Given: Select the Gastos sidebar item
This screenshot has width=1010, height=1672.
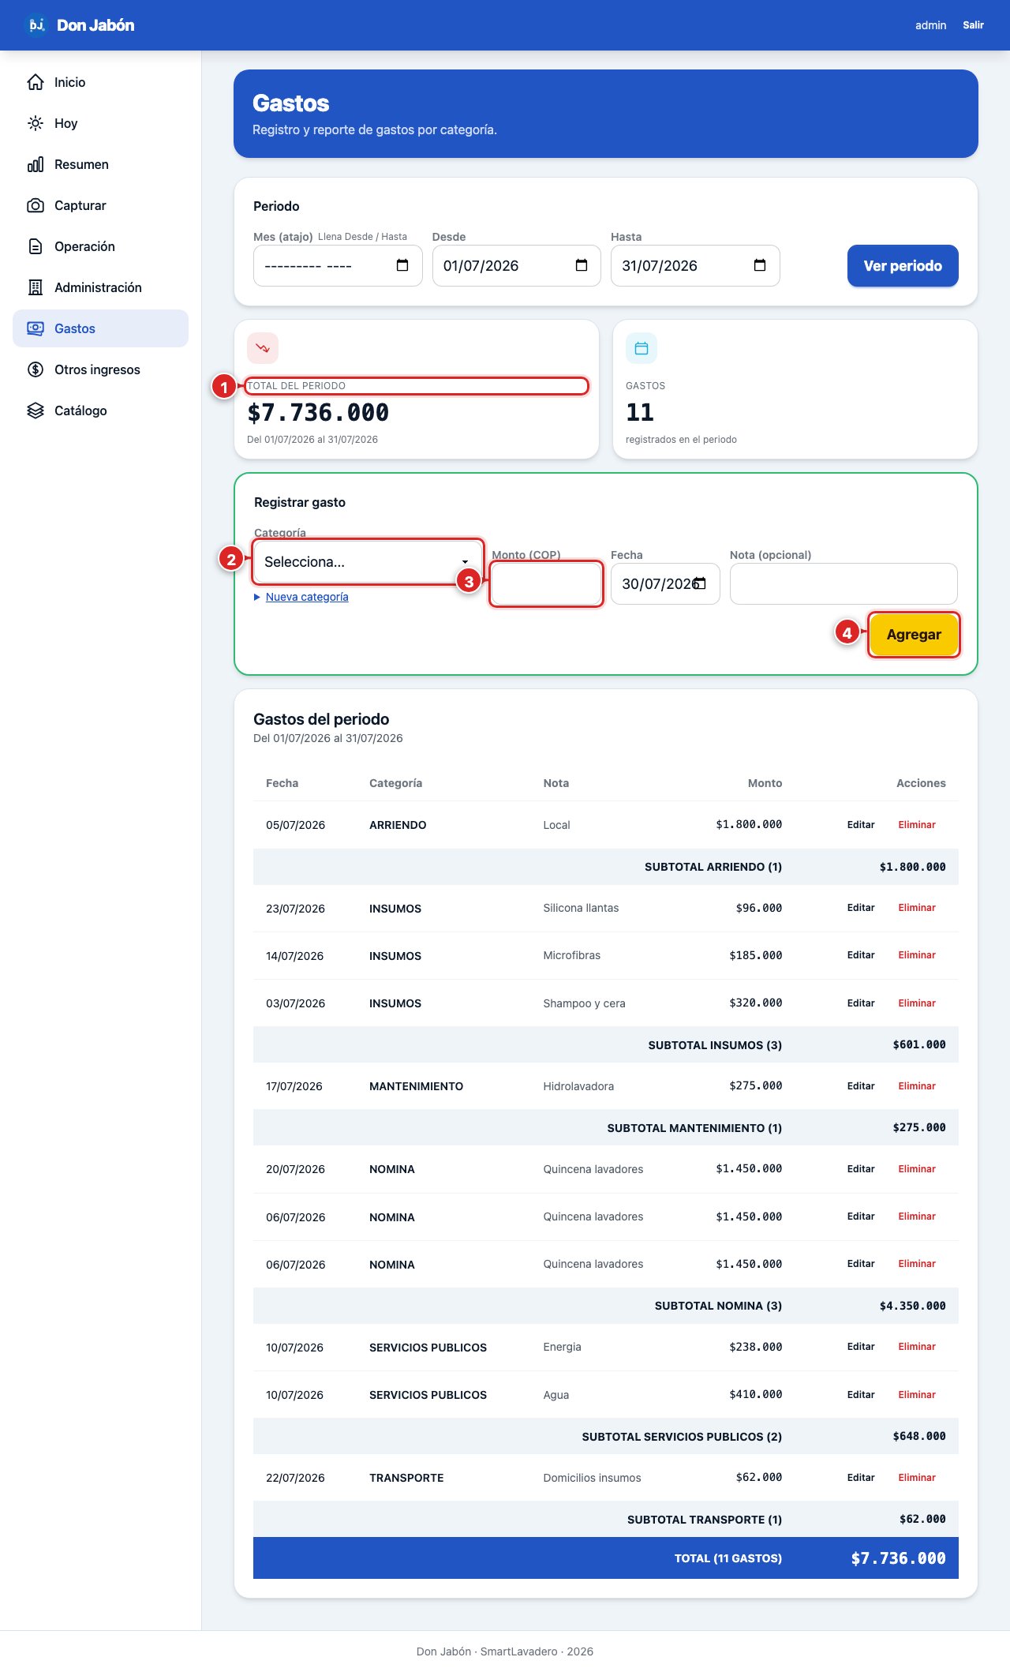Looking at the screenshot, I should coord(100,328).
